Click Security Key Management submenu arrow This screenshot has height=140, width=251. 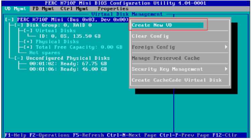click(x=226, y=69)
